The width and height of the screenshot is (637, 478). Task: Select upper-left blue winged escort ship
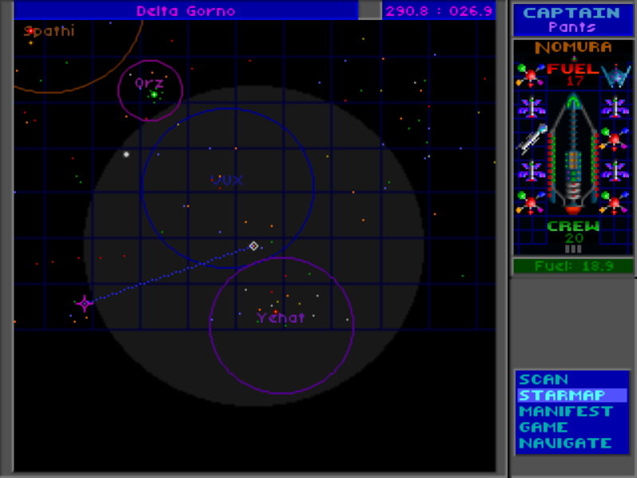(531, 108)
